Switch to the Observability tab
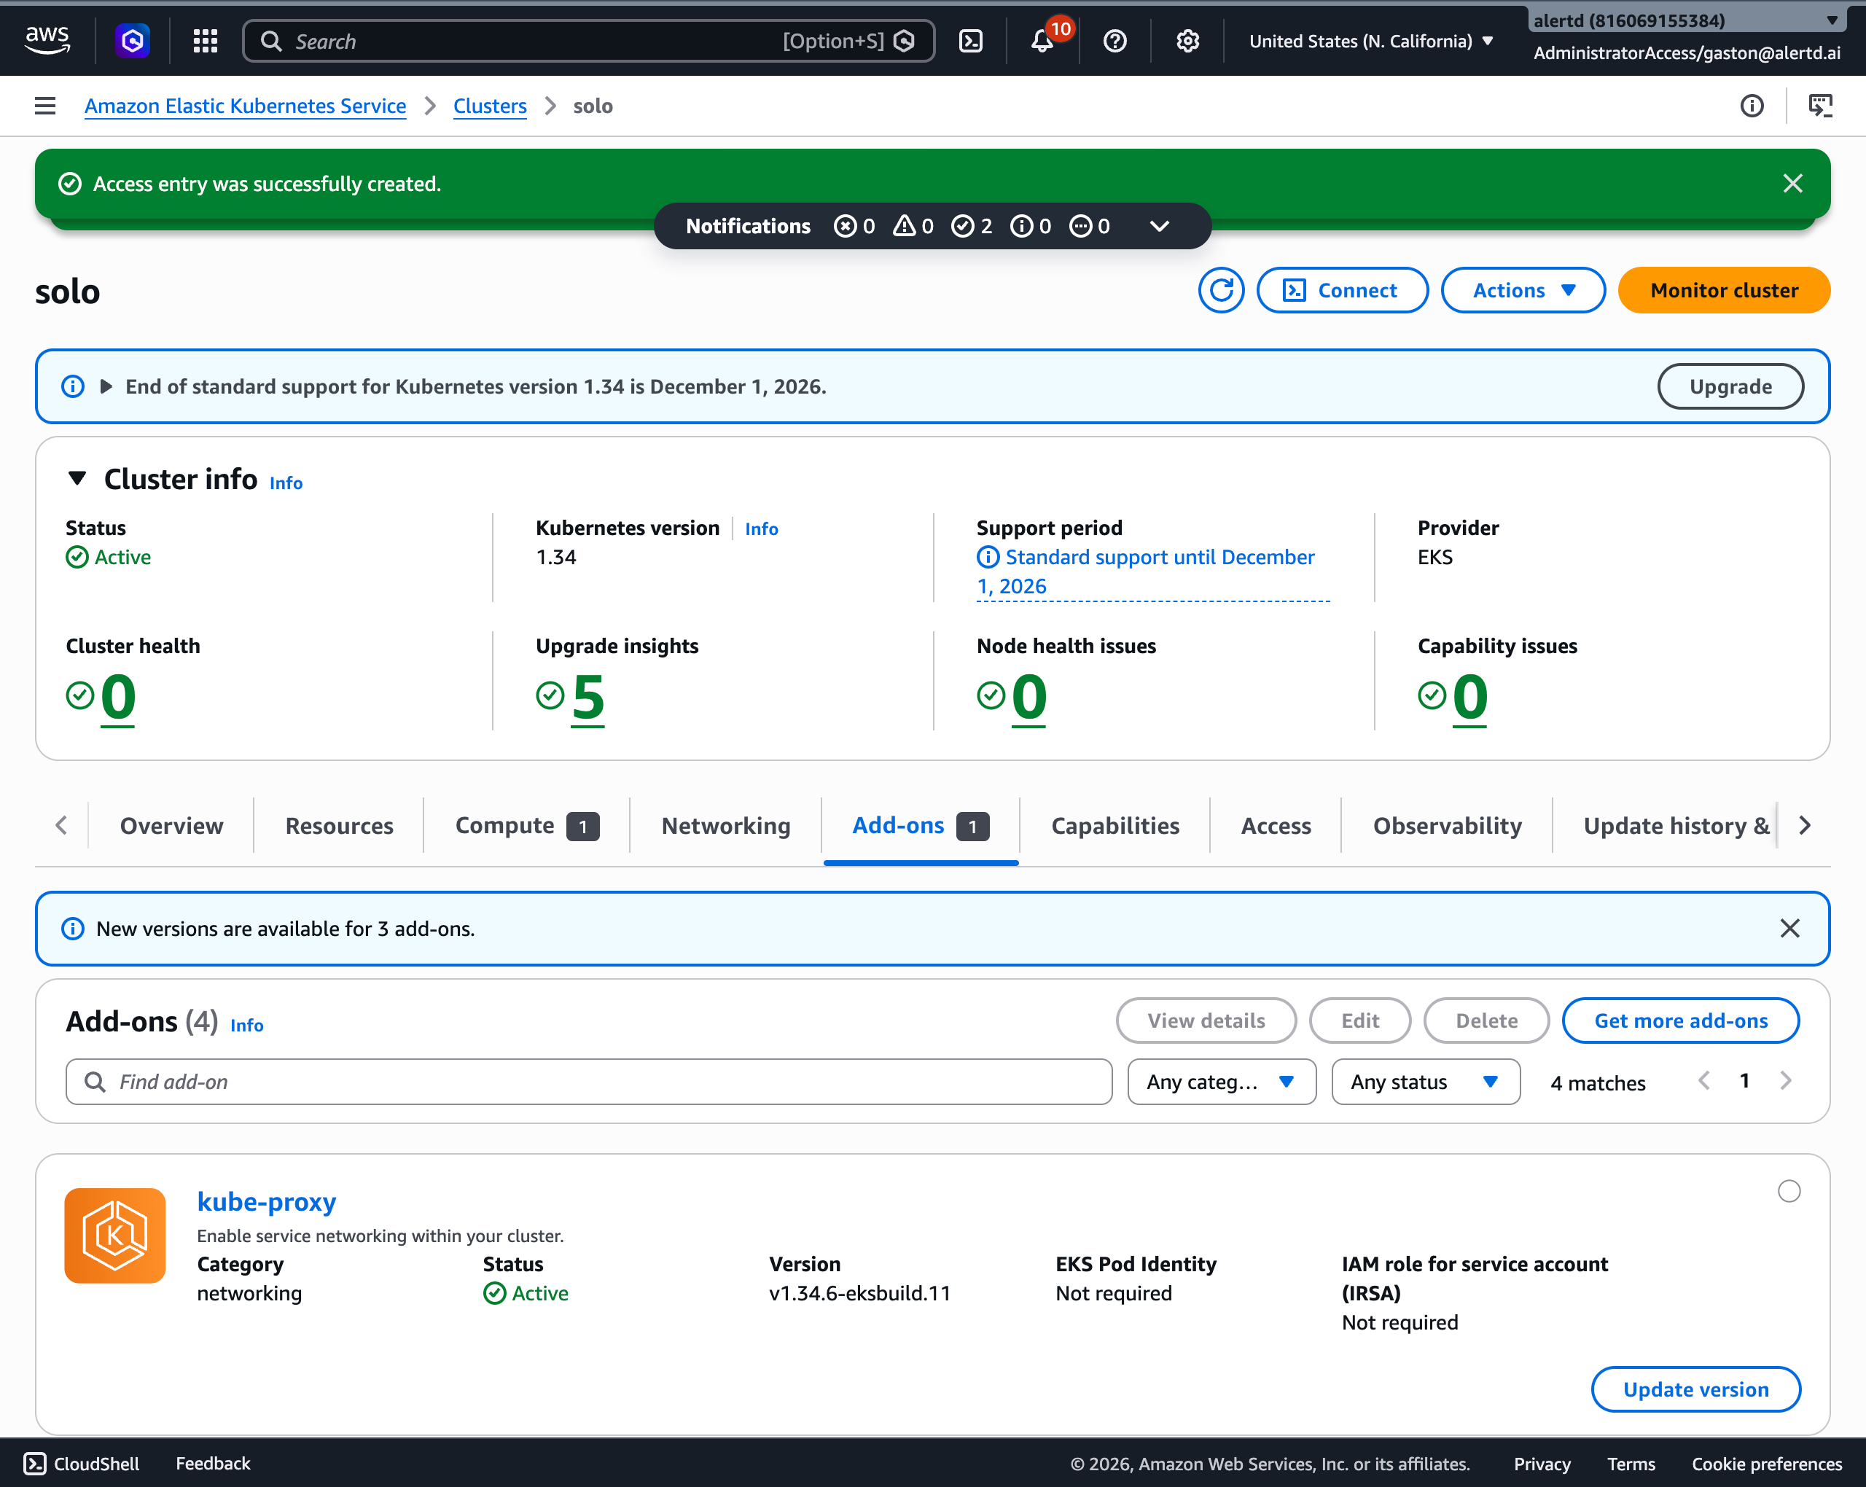The width and height of the screenshot is (1866, 1487). [1447, 826]
